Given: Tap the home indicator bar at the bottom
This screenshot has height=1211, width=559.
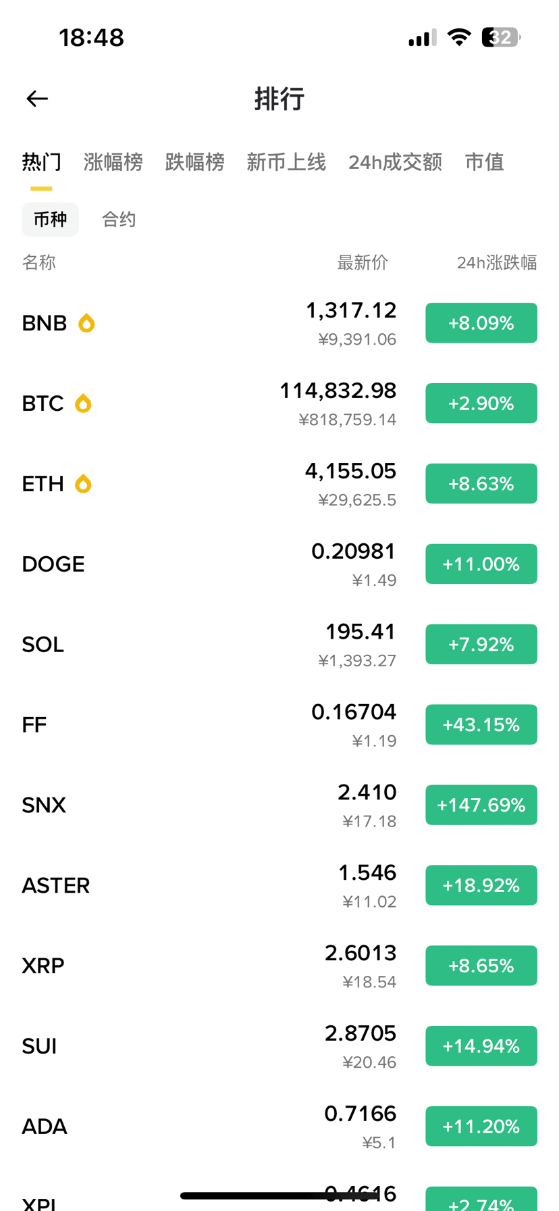Looking at the screenshot, I should tap(279, 1195).
